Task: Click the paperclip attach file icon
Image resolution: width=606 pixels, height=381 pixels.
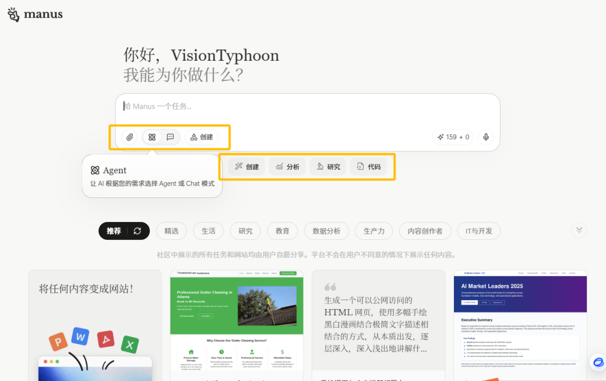Action: pyautogui.click(x=130, y=137)
